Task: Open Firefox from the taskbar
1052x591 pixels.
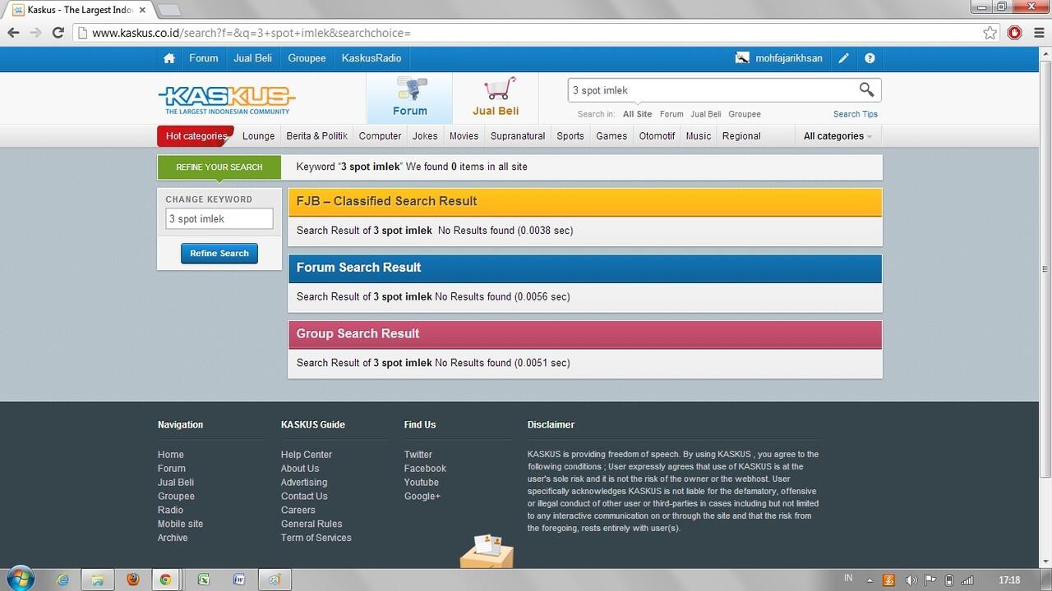Action: tap(133, 579)
